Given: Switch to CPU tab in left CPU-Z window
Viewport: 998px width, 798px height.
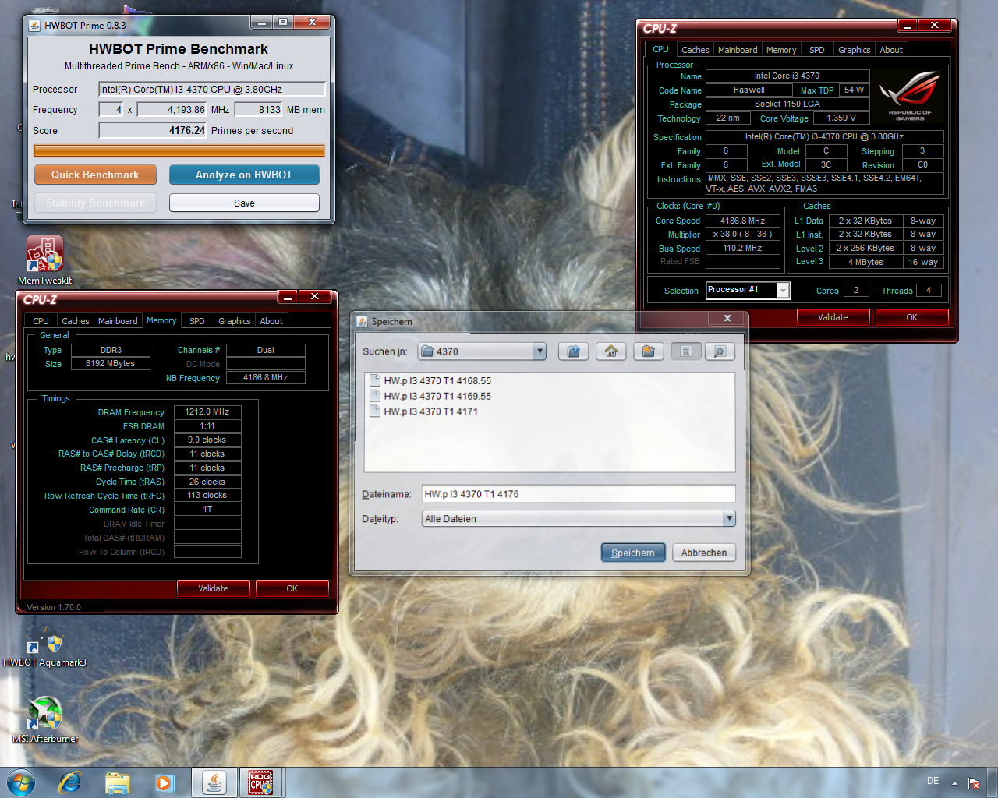Looking at the screenshot, I should coord(41,321).
